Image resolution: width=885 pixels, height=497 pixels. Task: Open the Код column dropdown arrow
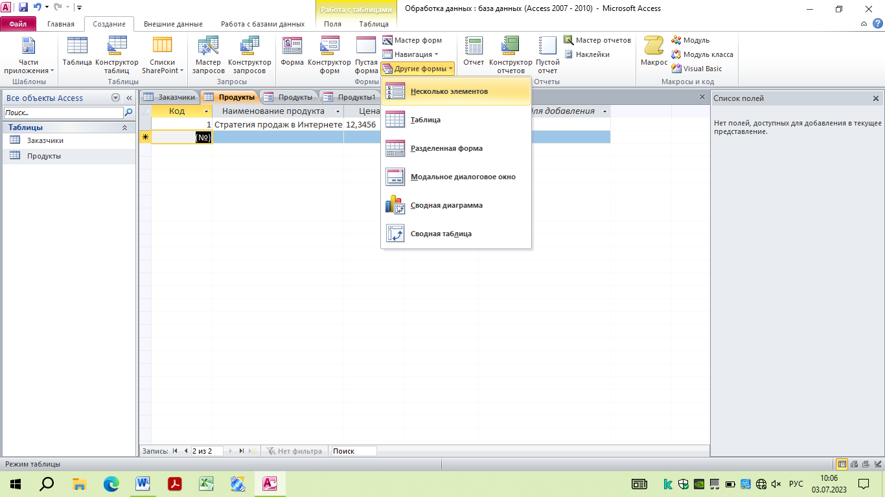pyautogui.click(x=207, y=111)
